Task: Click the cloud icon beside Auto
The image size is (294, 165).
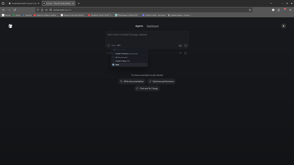Action: click(x=108, y=46)
